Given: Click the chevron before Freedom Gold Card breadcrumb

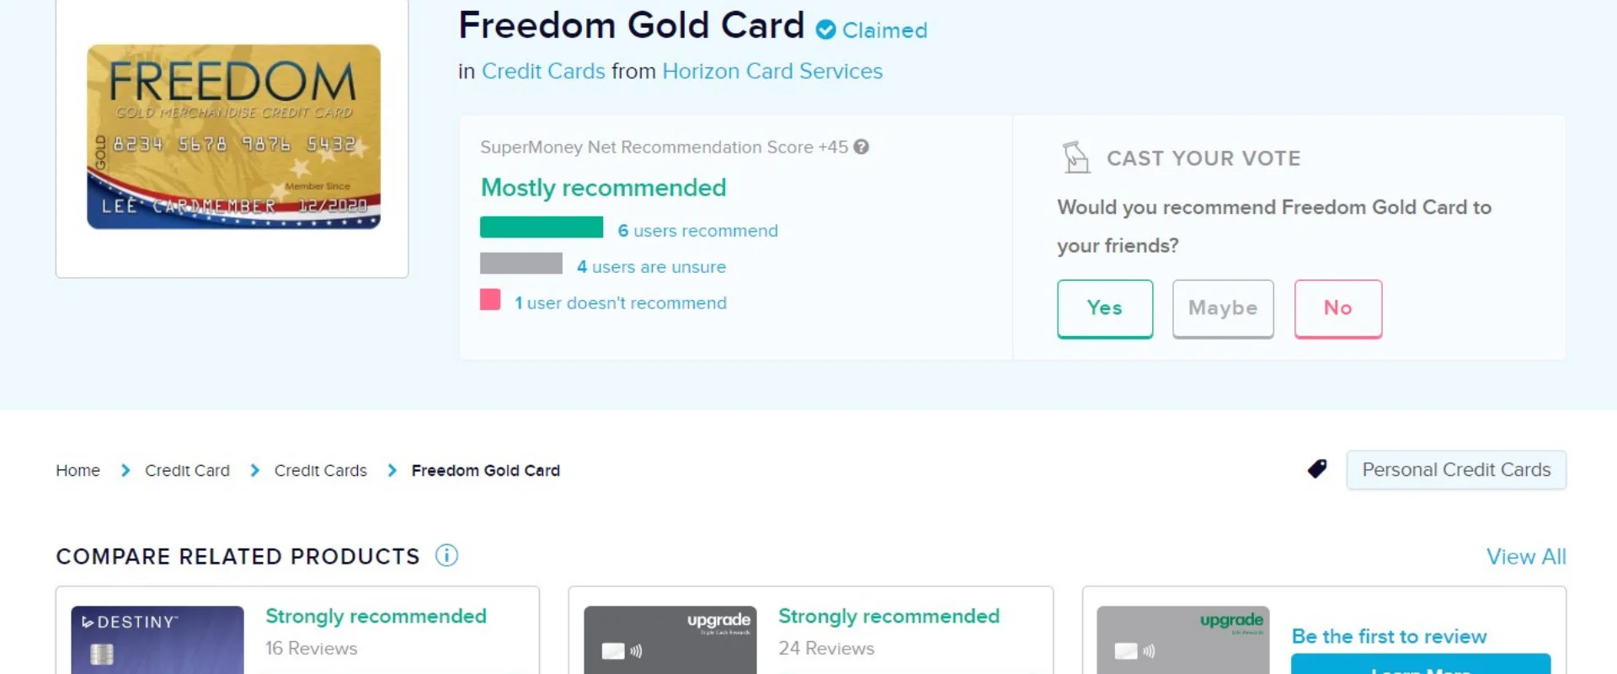Looking at the screenshot, I should coord(391,470).
